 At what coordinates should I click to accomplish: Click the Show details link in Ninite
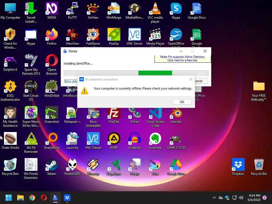point(71,81)
